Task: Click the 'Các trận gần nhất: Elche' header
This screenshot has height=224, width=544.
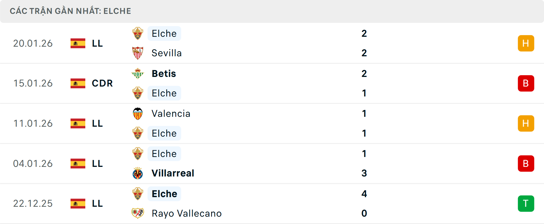Action: tap(70, 11)
